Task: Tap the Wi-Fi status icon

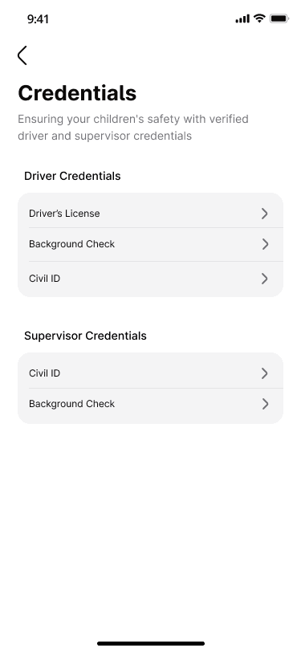Action: tap(260, 18)
